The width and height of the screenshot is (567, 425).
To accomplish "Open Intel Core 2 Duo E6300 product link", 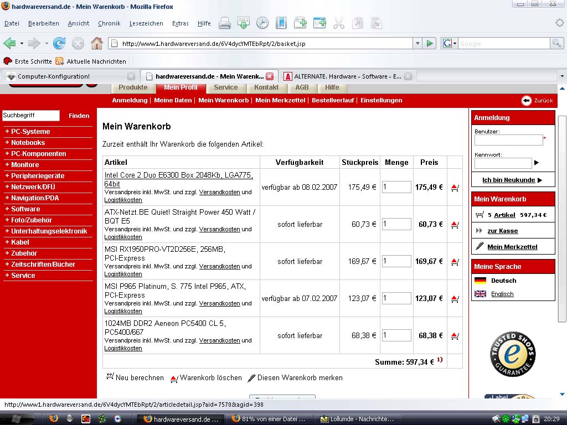I will [178, 179].
